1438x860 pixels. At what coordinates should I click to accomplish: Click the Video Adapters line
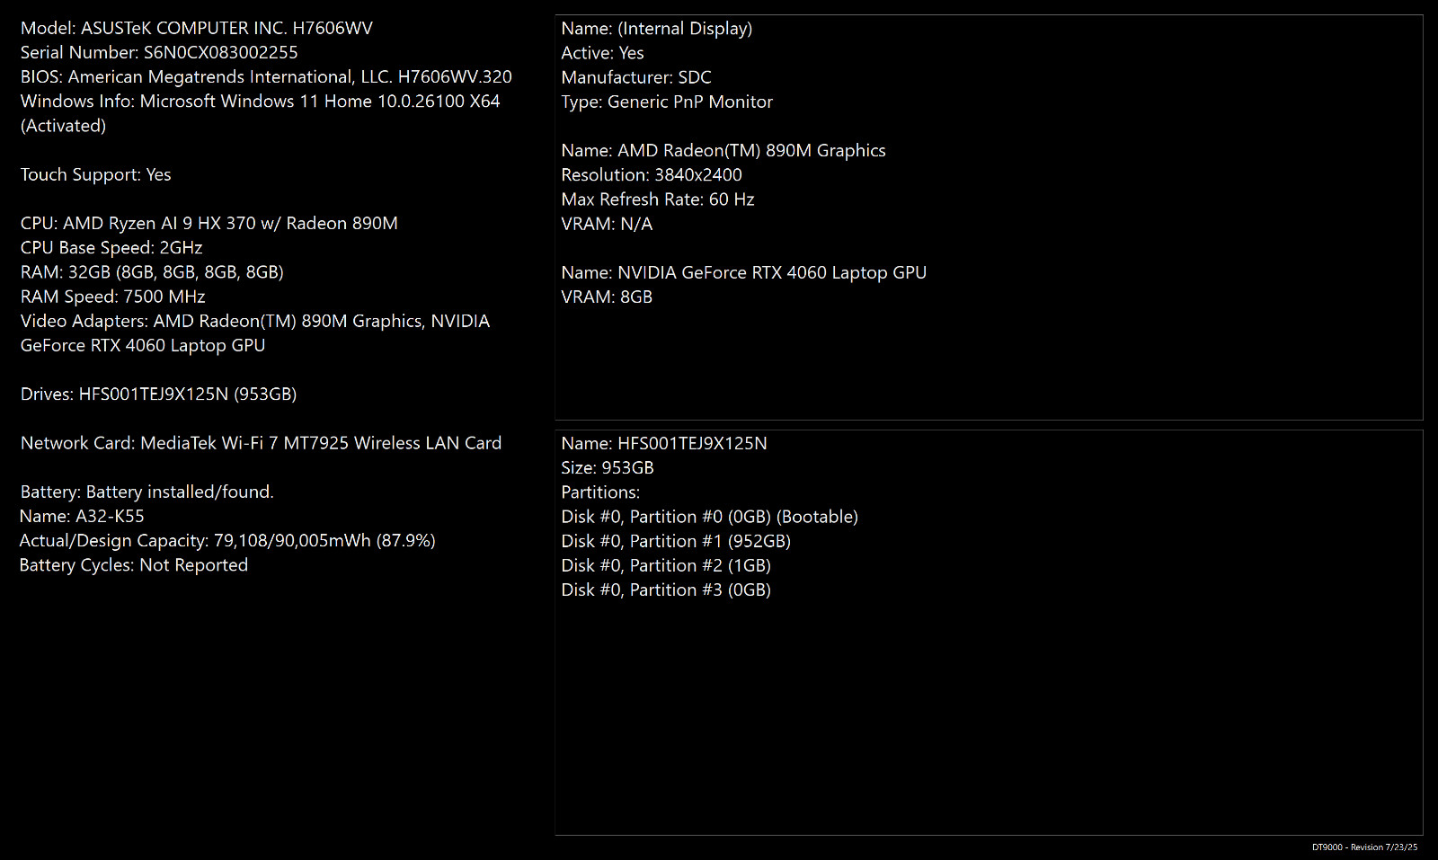[x=255, y=321]
